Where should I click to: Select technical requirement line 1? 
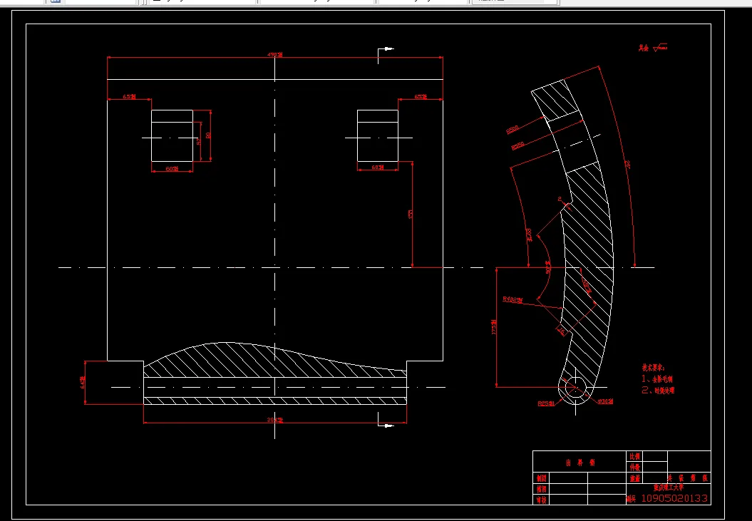coord(657,379)
